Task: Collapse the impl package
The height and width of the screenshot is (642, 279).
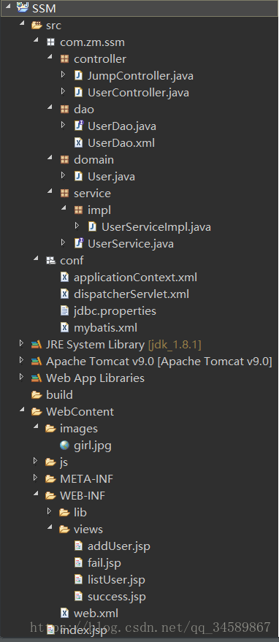Action: tap(64, 209)
